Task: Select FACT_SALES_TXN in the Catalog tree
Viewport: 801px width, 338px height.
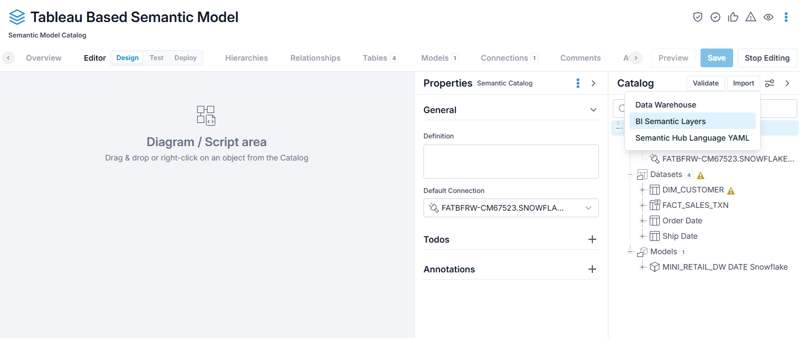Action: (695, 205)
